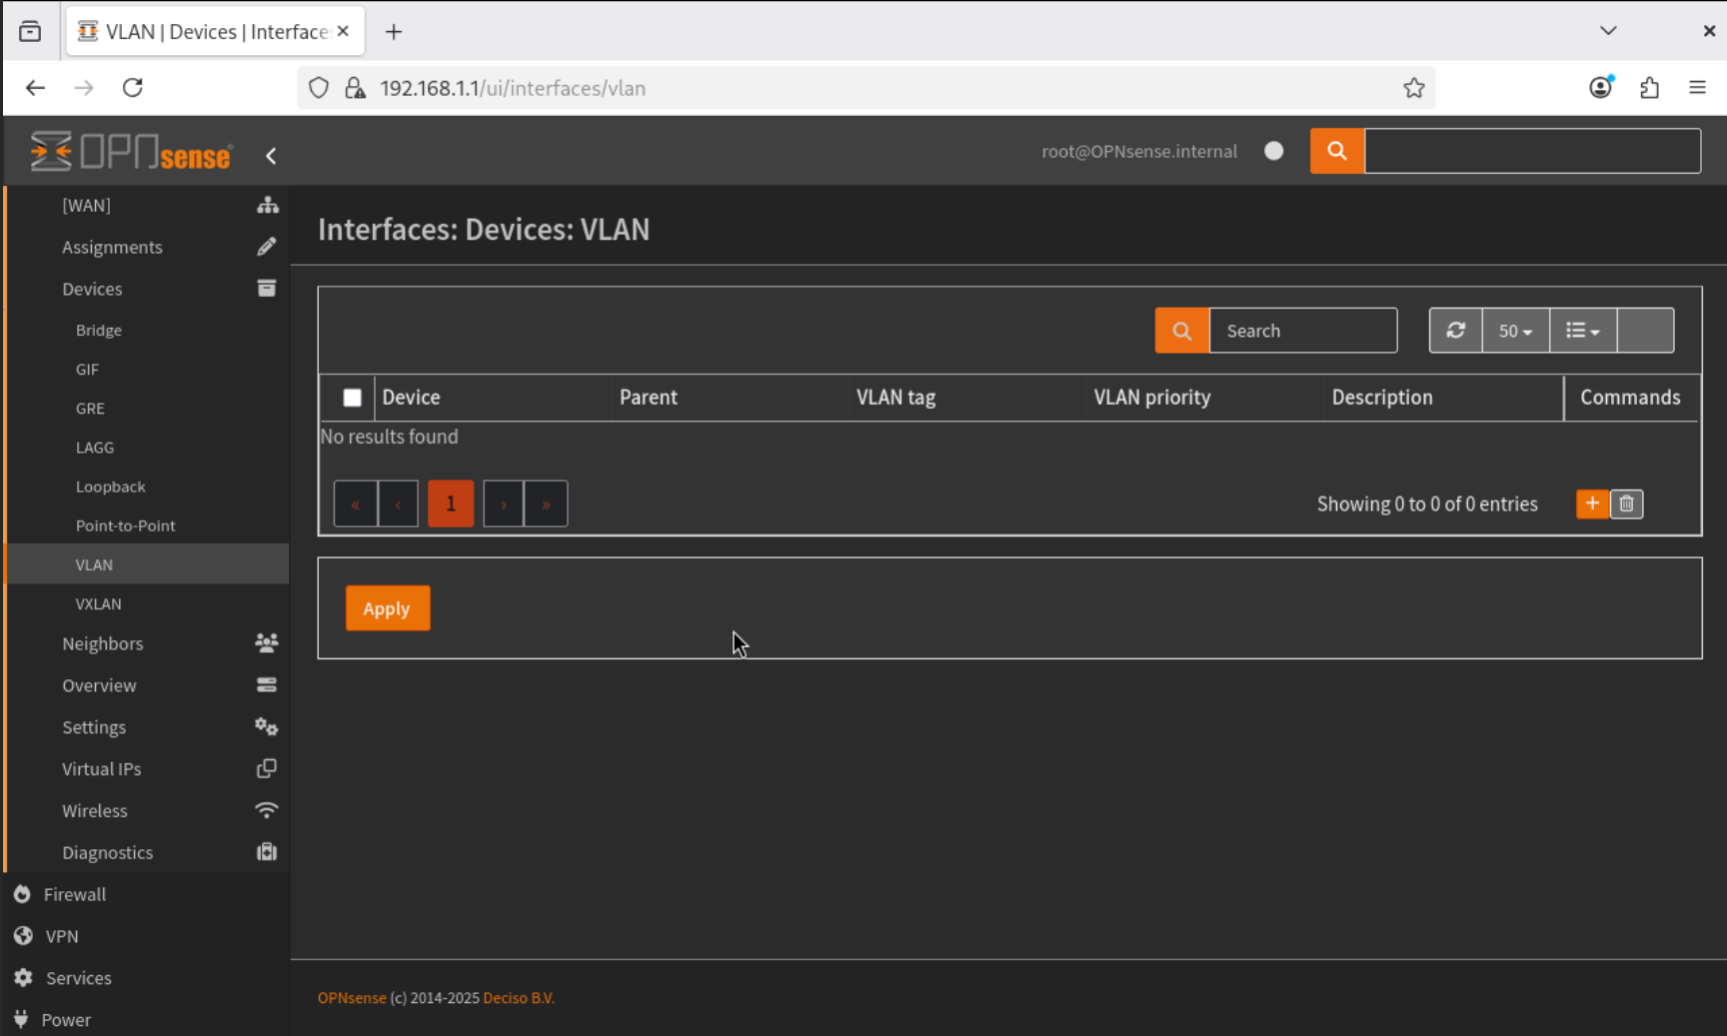Expand the Firewall menu section

75,894
